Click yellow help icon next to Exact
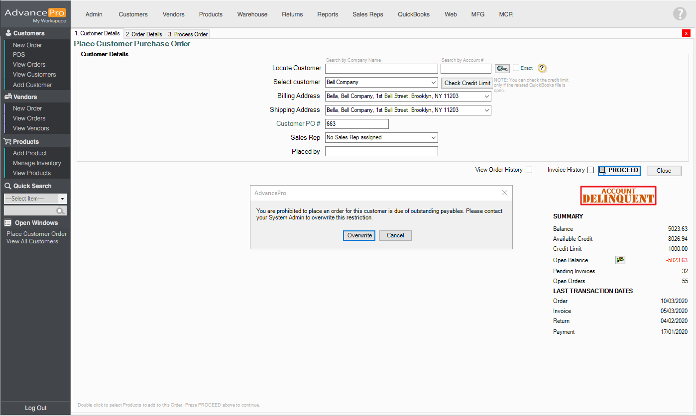Image resolution: width=696 pixels, height=416 pixels. click(542, 69)
